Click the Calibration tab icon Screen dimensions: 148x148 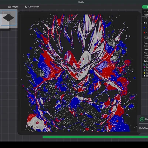26,7
